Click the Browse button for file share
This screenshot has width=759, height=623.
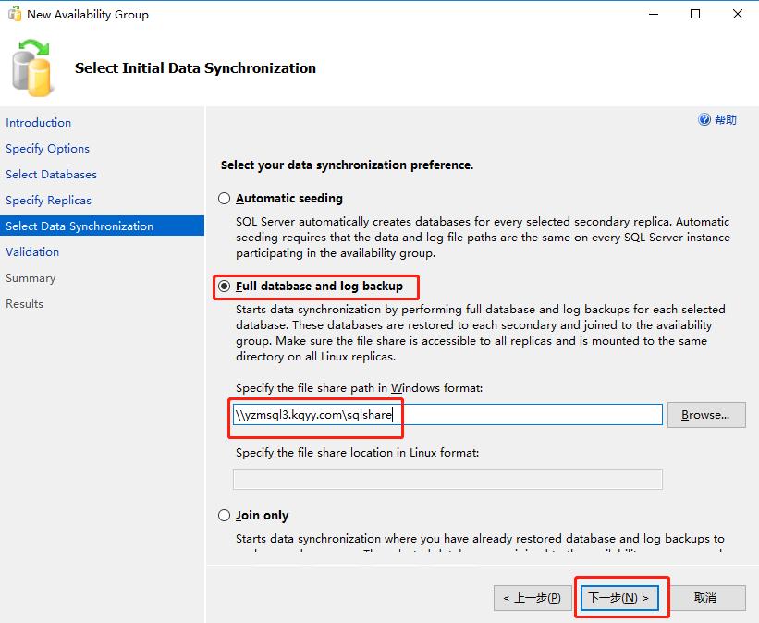[705, 415]
